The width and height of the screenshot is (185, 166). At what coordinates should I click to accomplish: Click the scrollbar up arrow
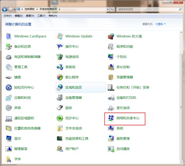[181, 32]
